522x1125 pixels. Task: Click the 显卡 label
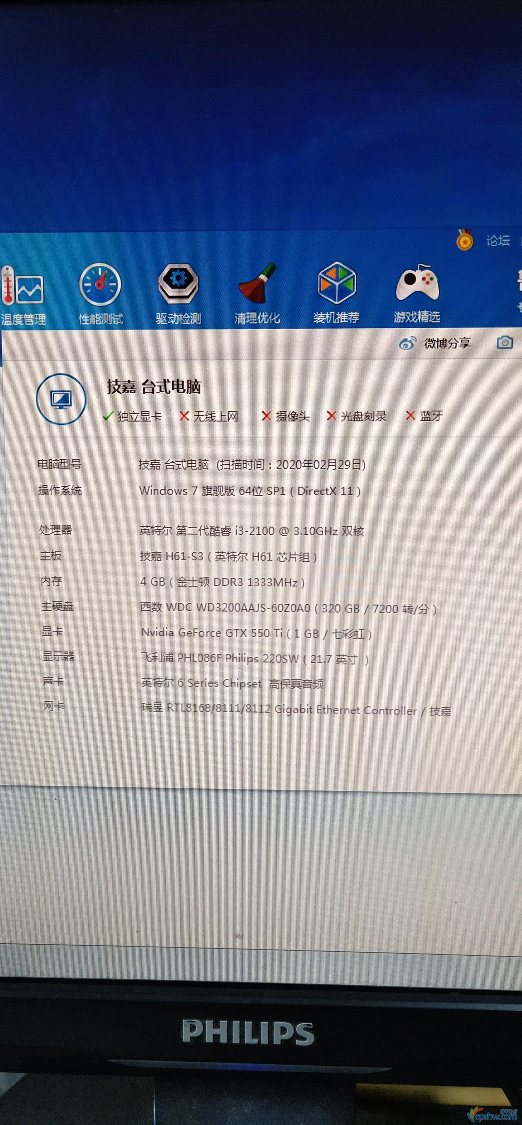coord(52,631)
